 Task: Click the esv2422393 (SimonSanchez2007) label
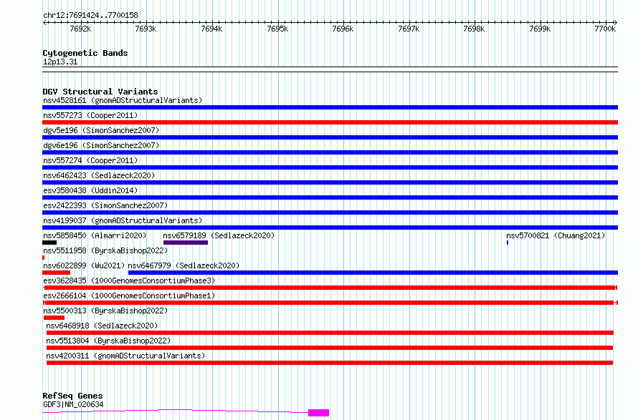tap(105, 205)
